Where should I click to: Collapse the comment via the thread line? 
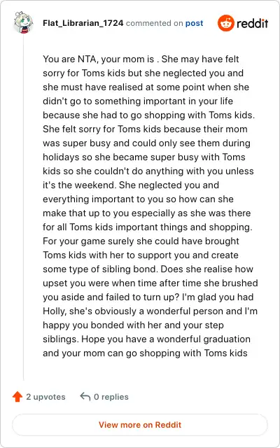point(23,207)
